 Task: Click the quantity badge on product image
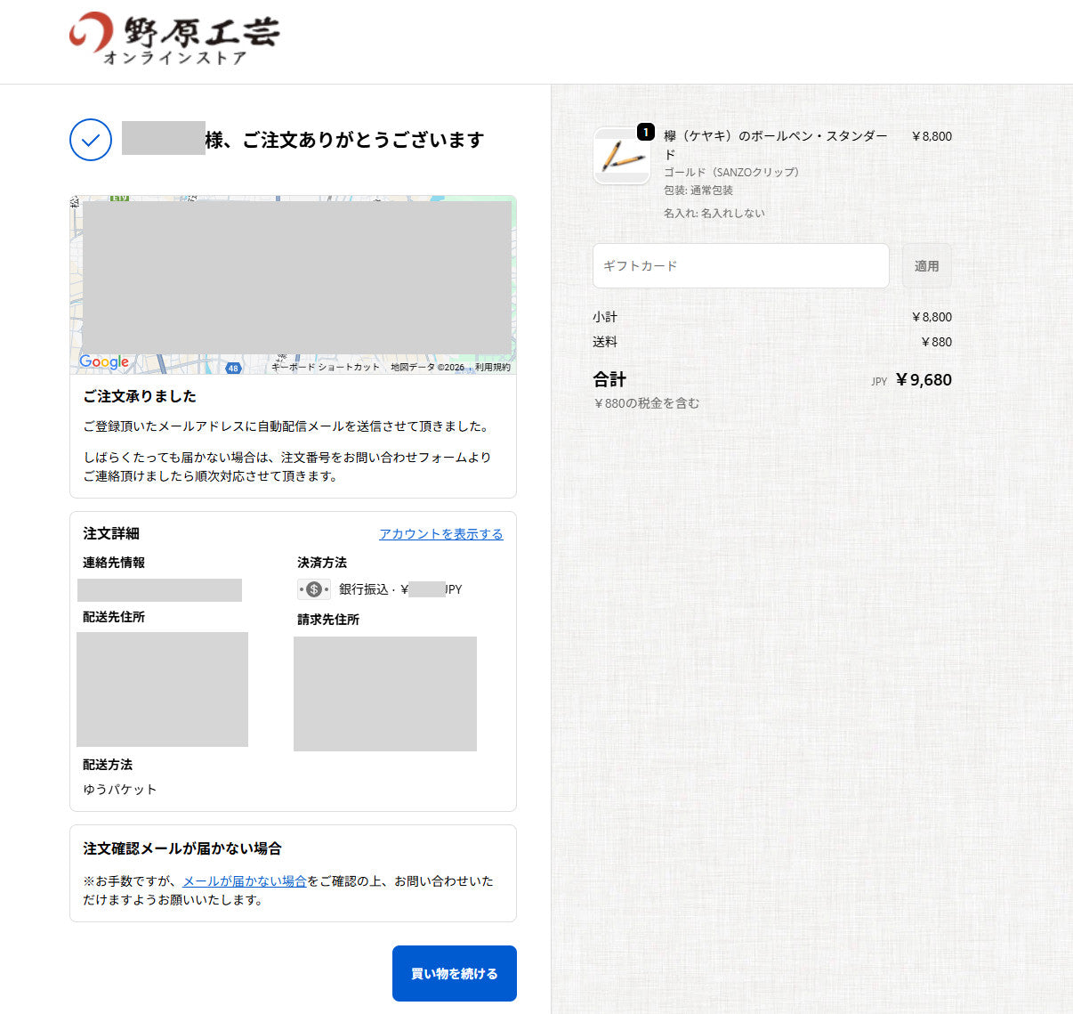646,133
